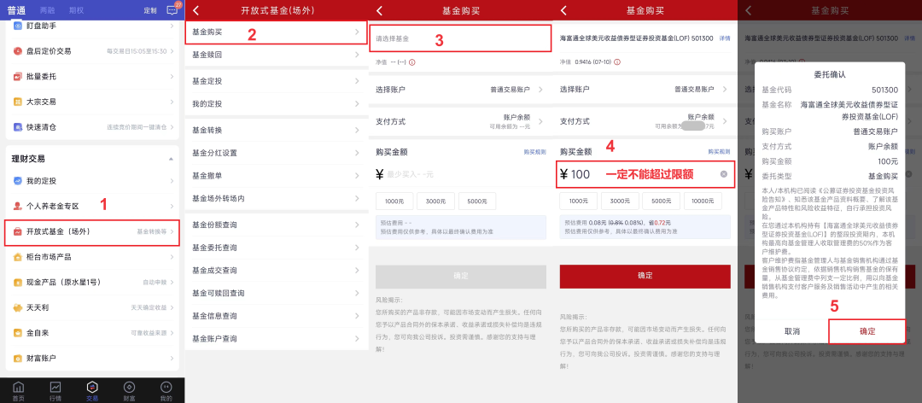
Task: Open 金自来 product
Action: click(x=92, y=332)
